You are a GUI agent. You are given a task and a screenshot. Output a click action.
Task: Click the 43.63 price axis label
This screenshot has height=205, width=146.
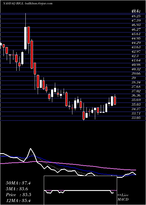(136, 47)
